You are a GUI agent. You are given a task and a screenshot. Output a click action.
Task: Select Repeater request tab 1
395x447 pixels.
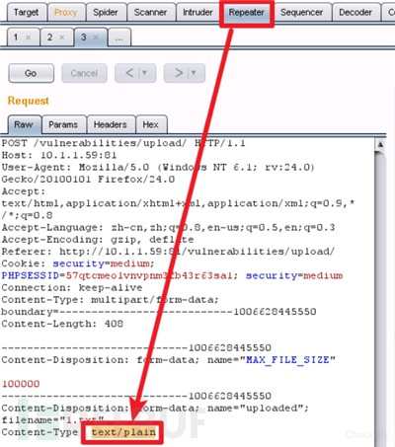(16, 37)
